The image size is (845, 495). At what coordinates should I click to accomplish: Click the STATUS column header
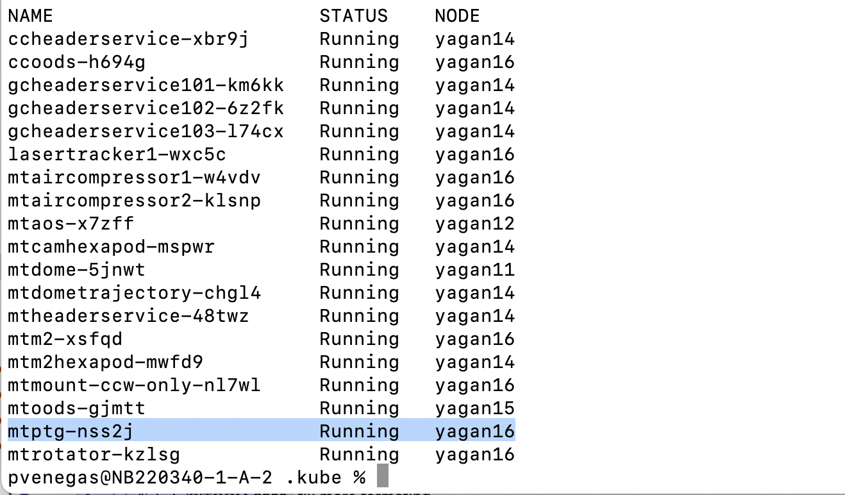tap(353, 15)
